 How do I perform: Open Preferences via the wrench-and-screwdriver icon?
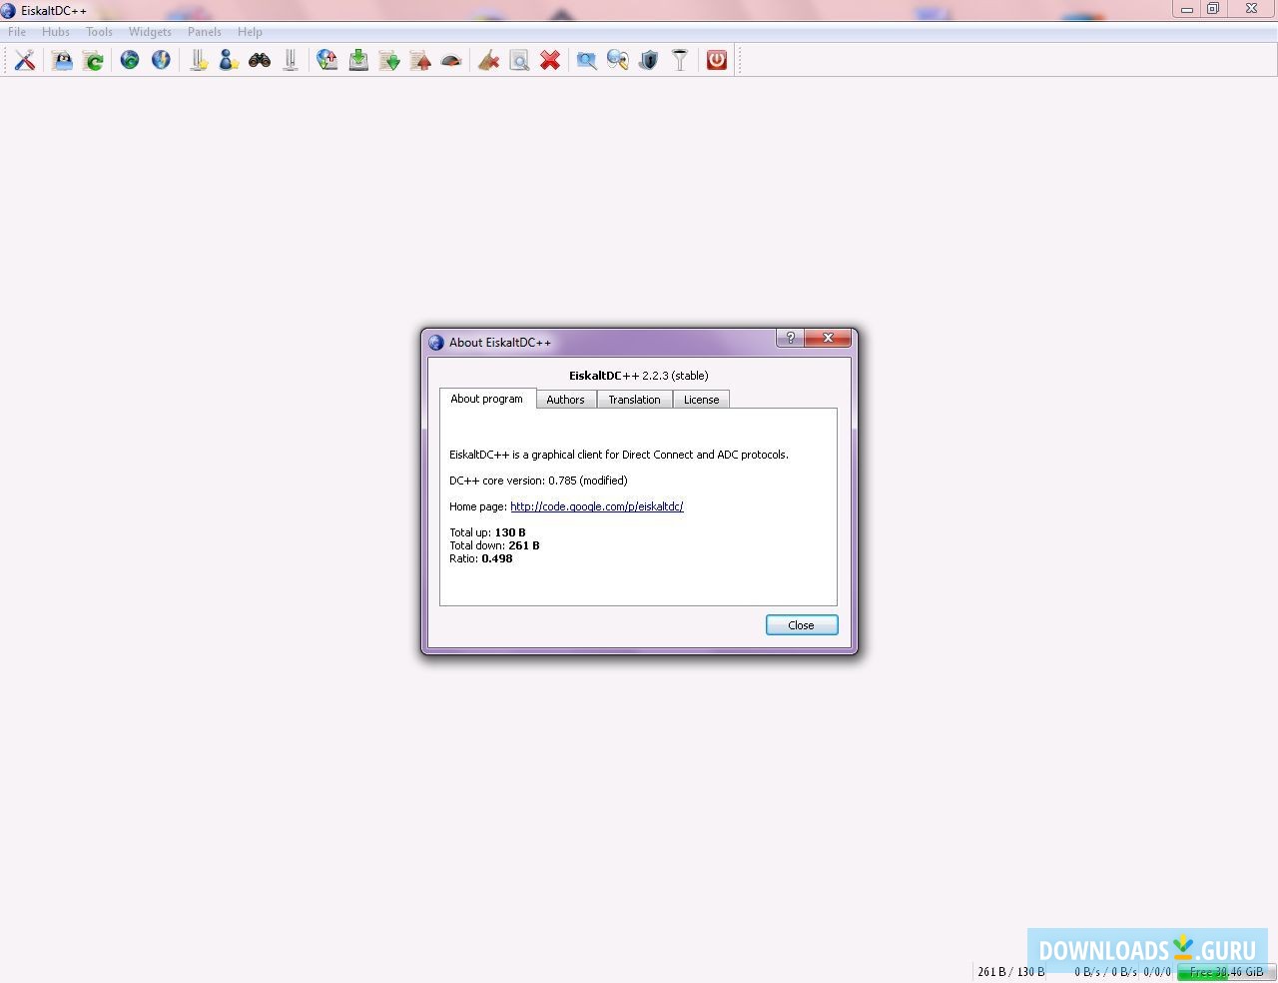[25, 60]
